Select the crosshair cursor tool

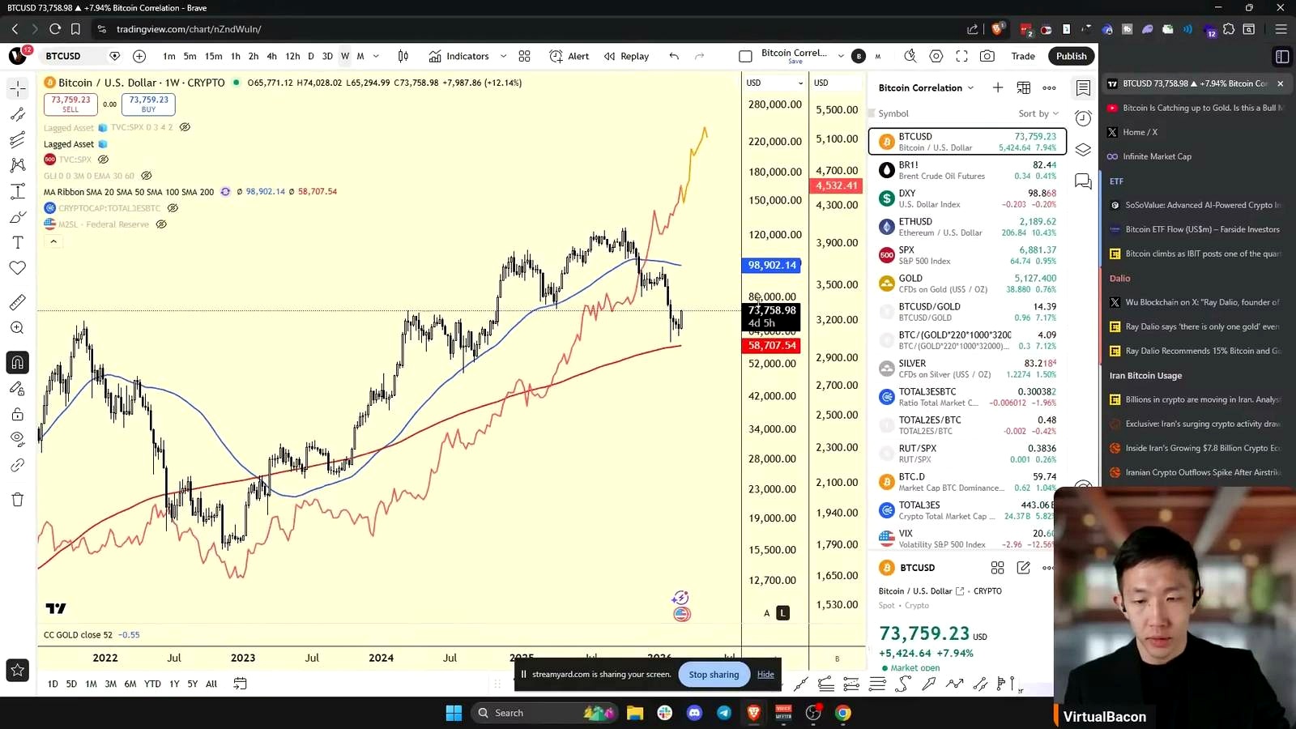point(18,87)
